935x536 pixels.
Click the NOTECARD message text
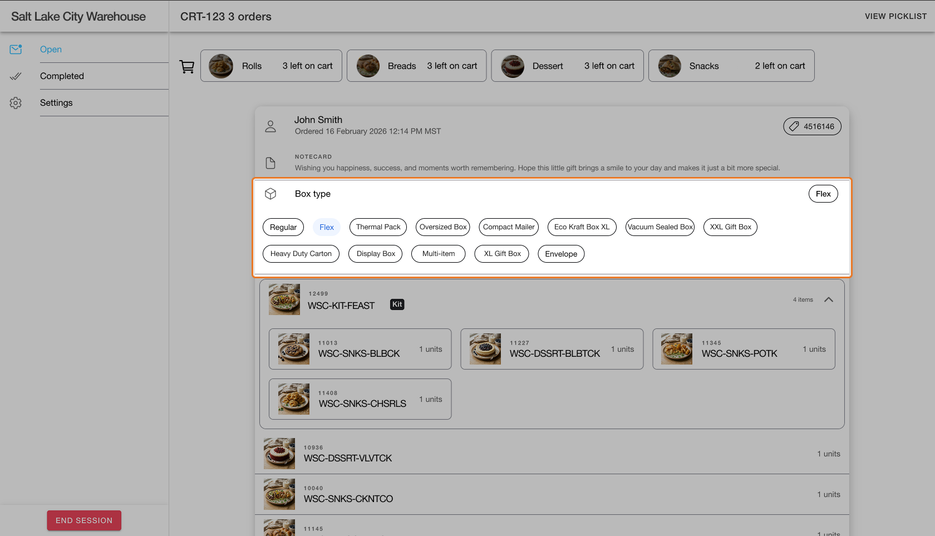point(538,168)
